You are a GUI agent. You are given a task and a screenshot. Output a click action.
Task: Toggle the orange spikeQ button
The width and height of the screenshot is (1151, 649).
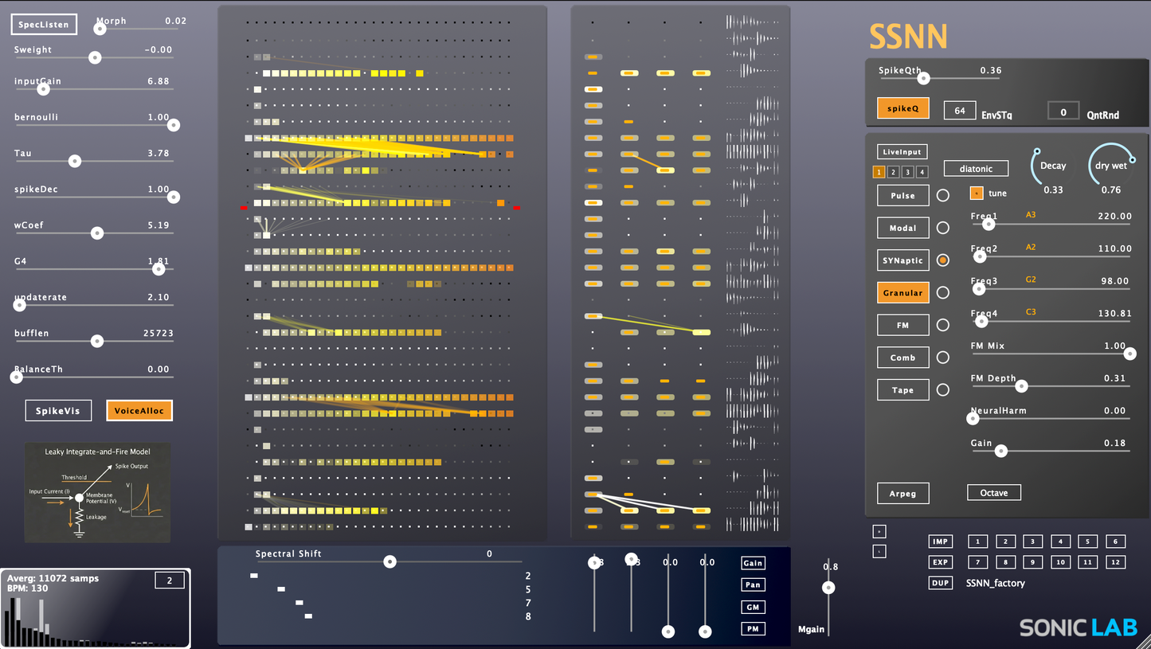pos(903,108)
